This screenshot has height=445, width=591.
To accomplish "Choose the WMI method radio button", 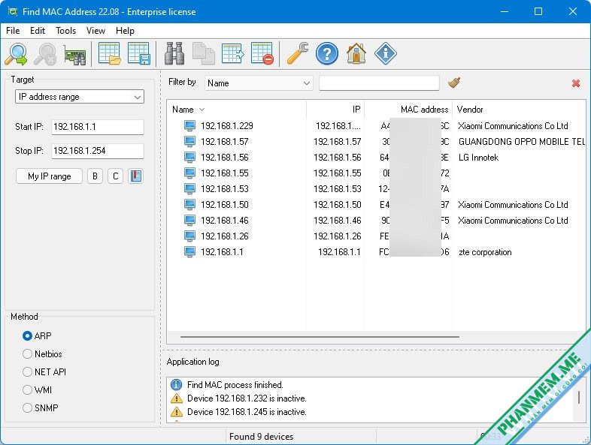I will (x=27, y=389).
